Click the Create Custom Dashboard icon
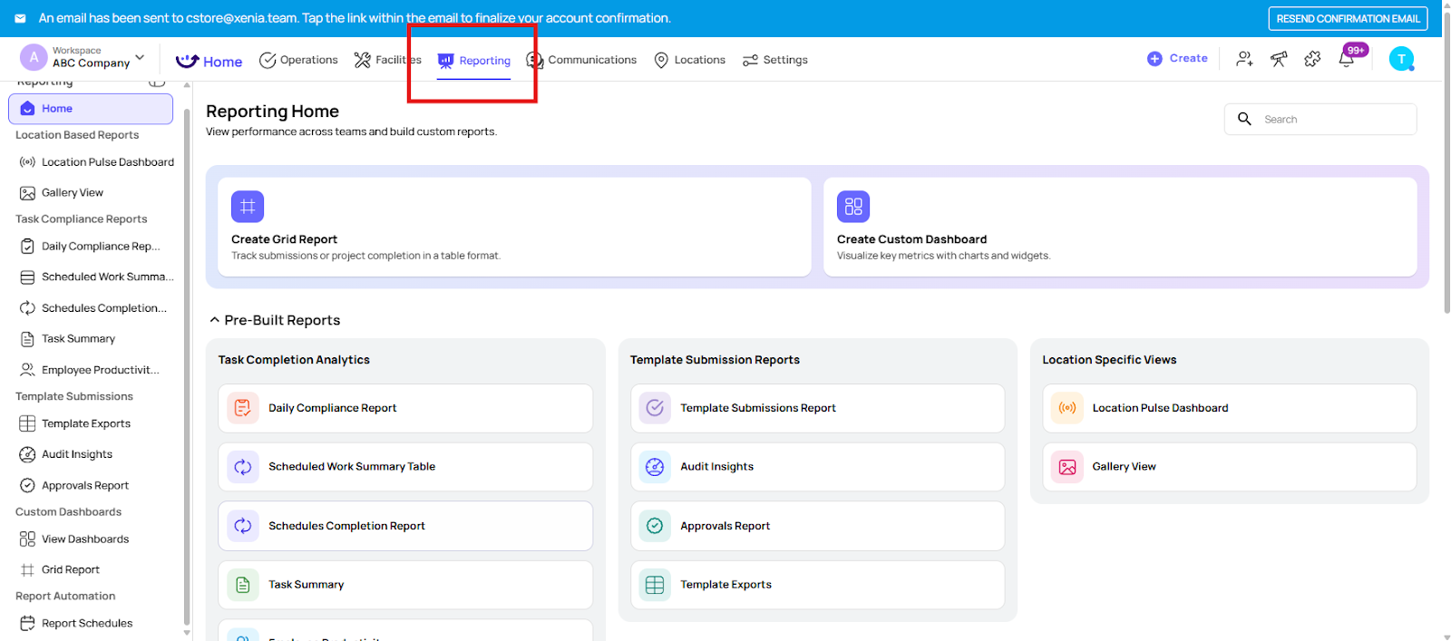Screen dimensions: 1451x641 (852, 207)
